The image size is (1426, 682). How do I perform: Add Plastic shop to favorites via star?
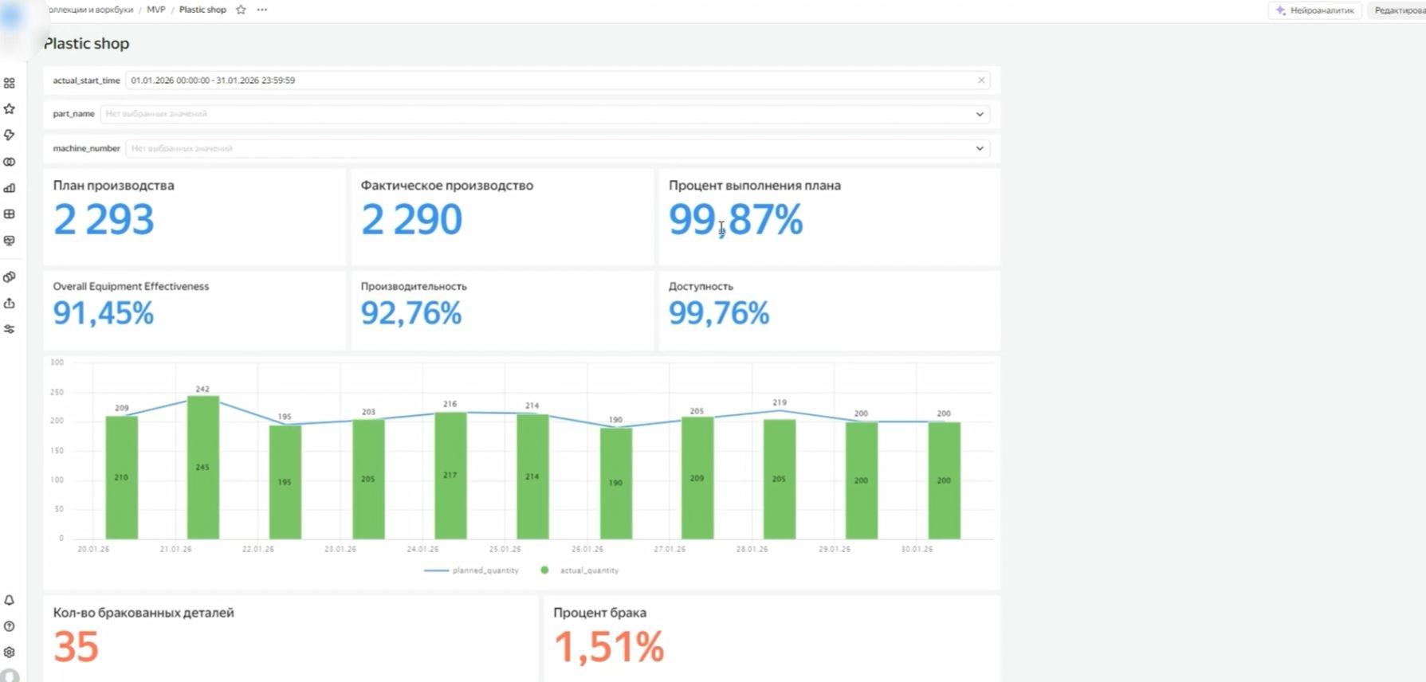(x=241, y=10)
